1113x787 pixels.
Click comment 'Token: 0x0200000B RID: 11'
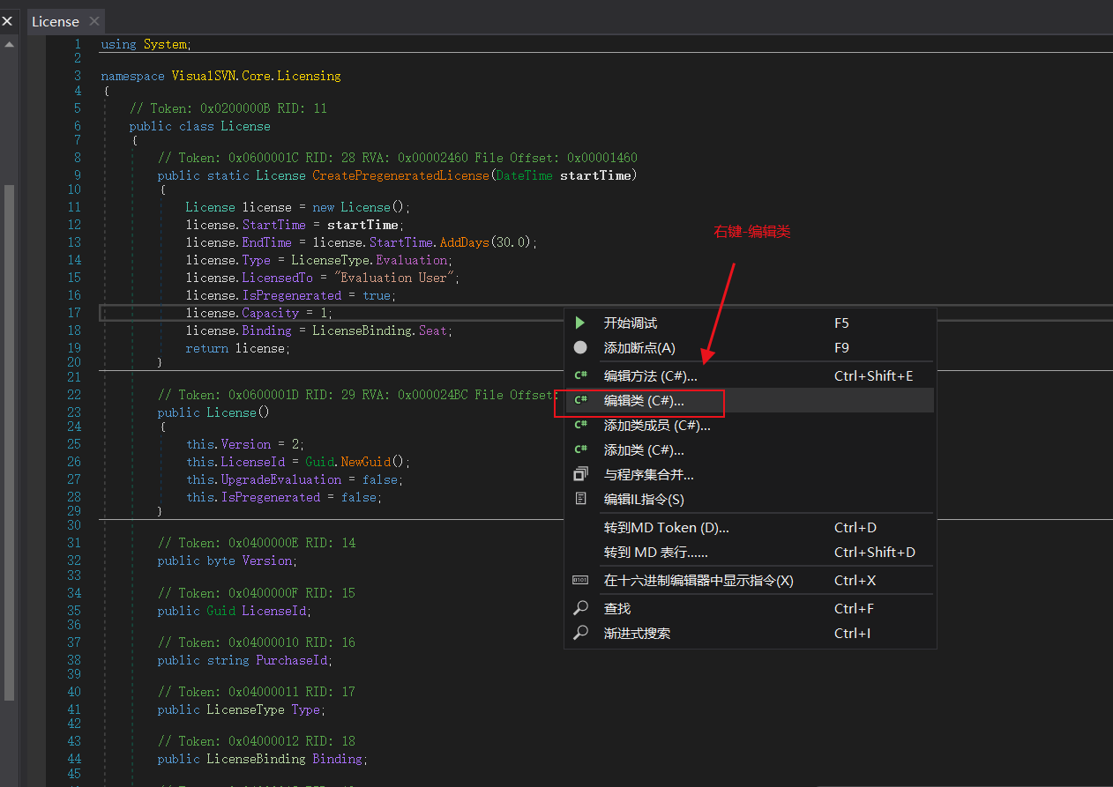click(228, 108)
